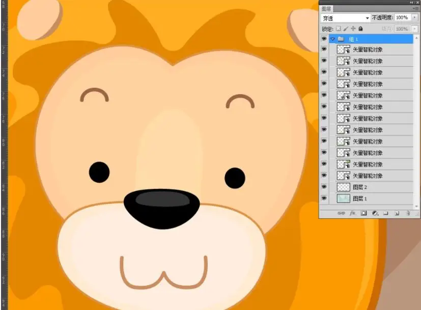The height and width of the screenshot is (310, 421).
Task: Click the link layers chain icon
Action: tap(341, 213)
